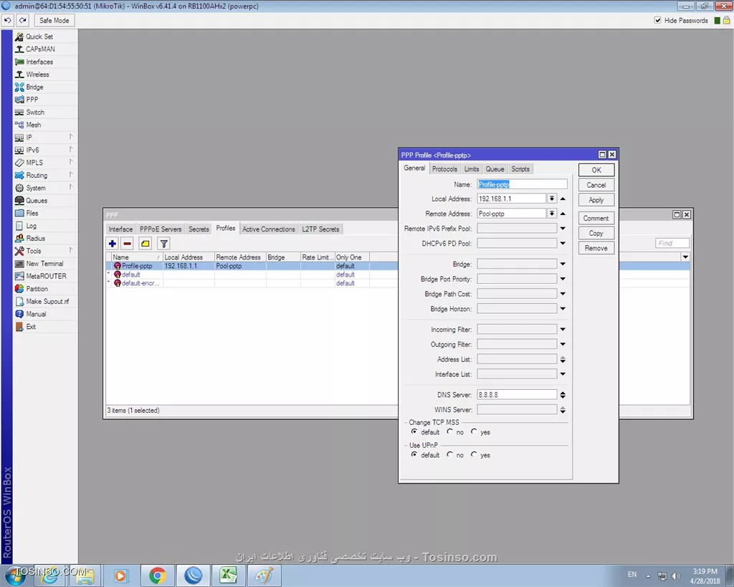Switch to the Protocols tab
This screenshot has width=734, height=587.
click(x=444, y=169)
